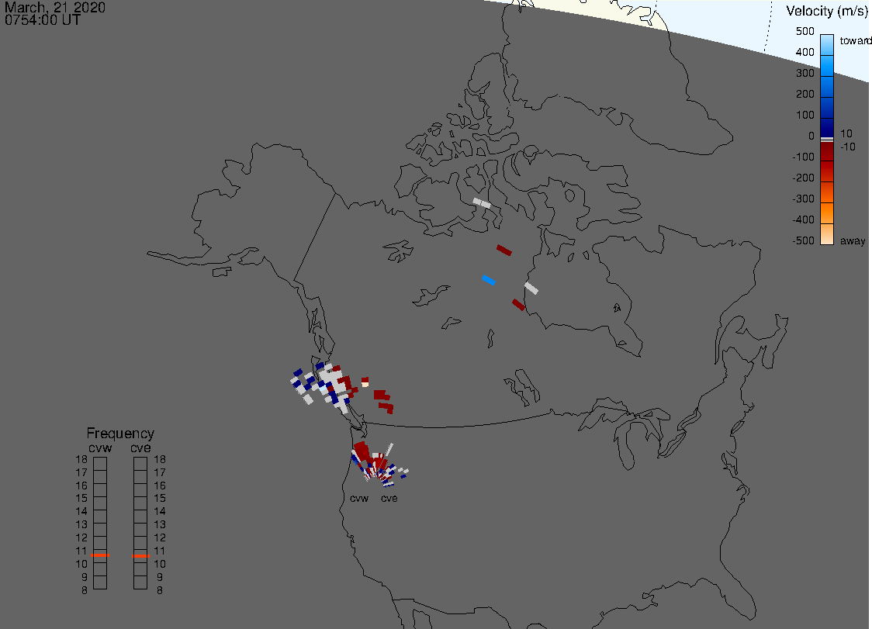Click the 8 label left of cvw bar

coord(84,590)
